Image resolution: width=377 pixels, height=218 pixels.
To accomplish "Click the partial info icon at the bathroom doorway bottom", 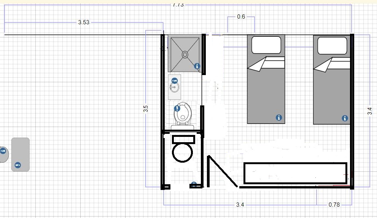I will tap(194, 184).
